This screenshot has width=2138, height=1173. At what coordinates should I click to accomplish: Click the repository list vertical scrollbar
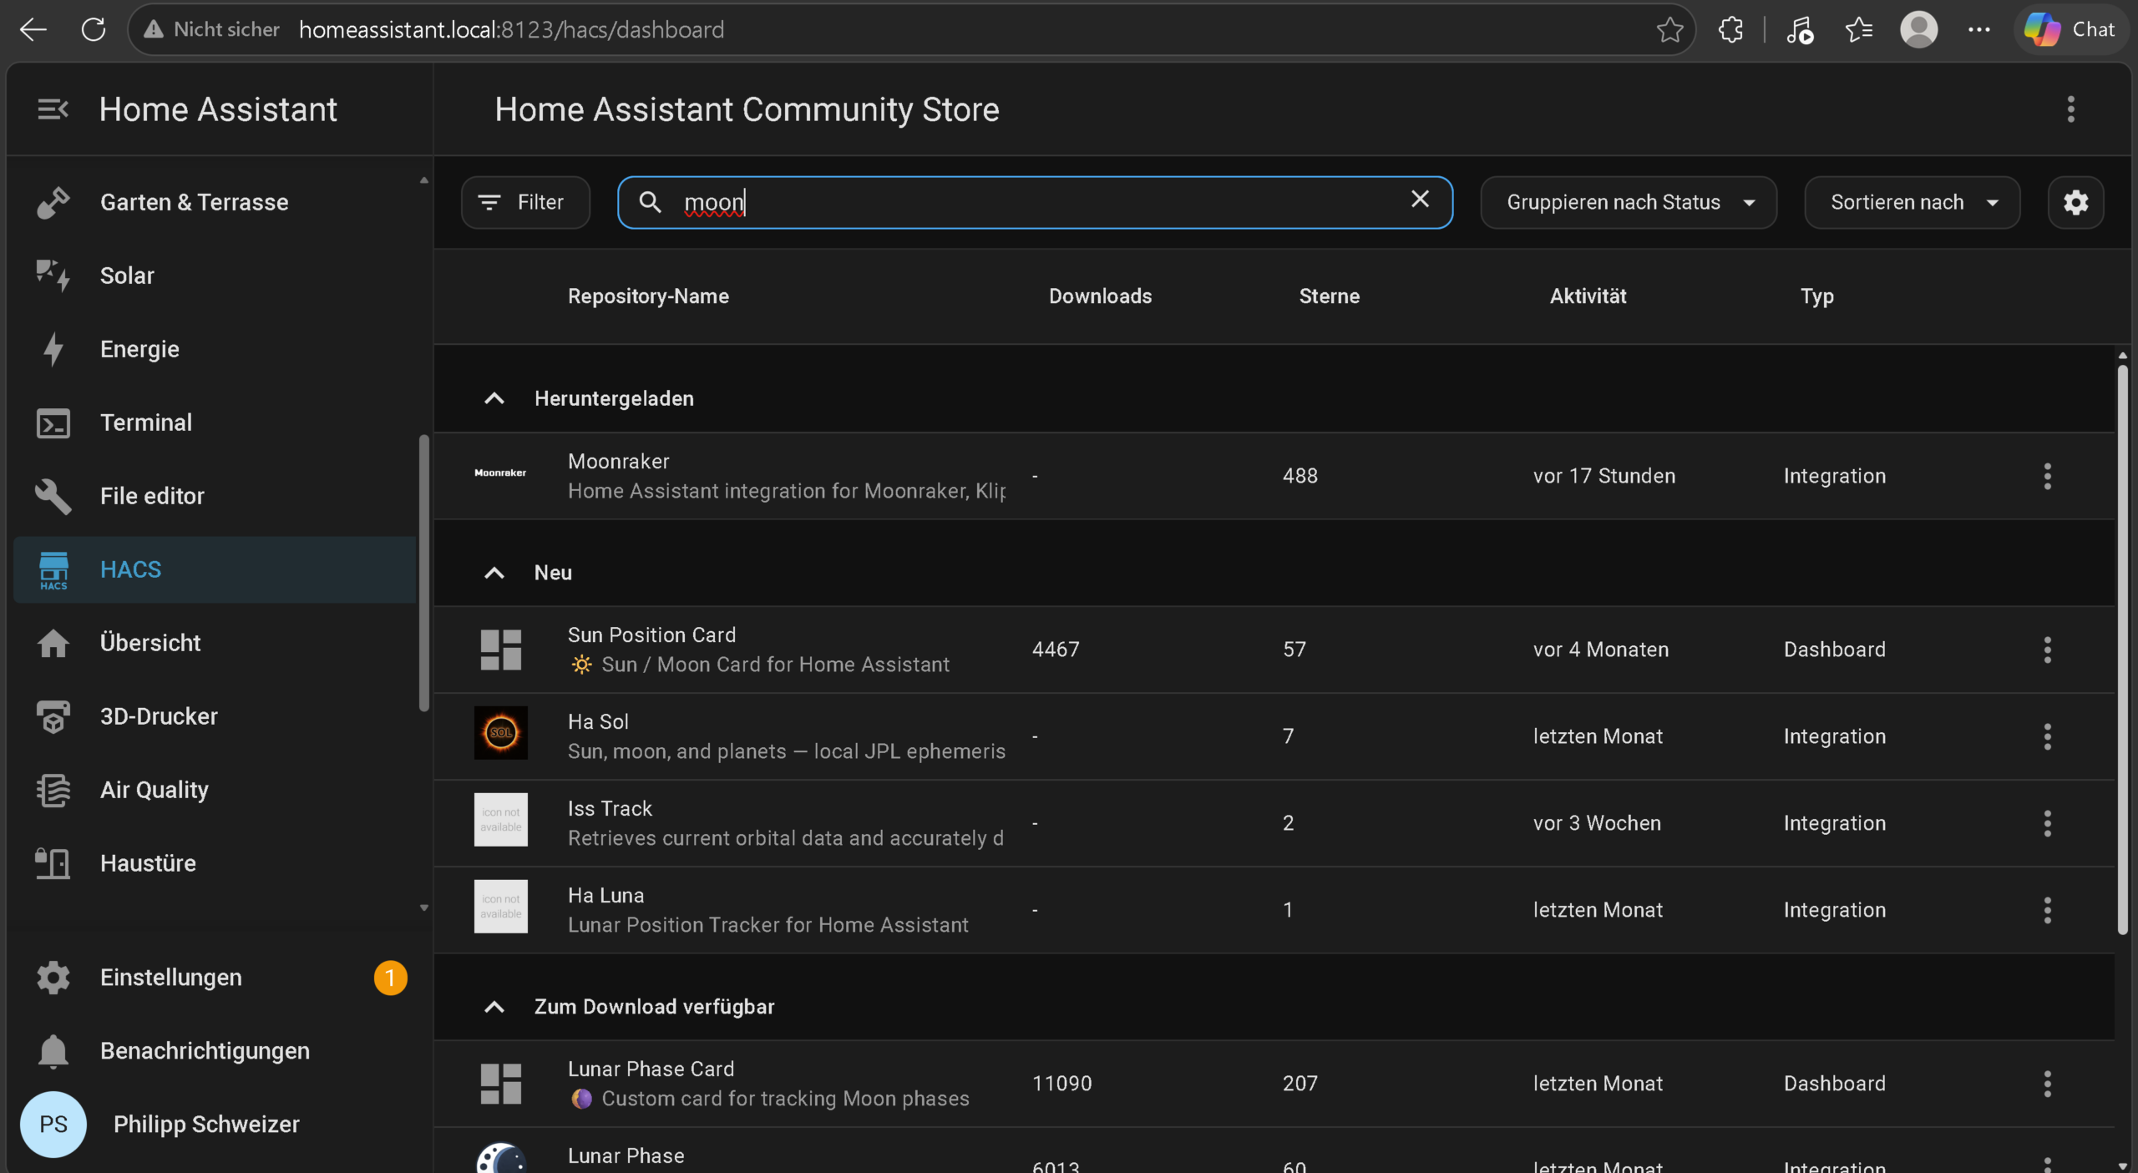pyautogui.click(x=2122, y=650)
